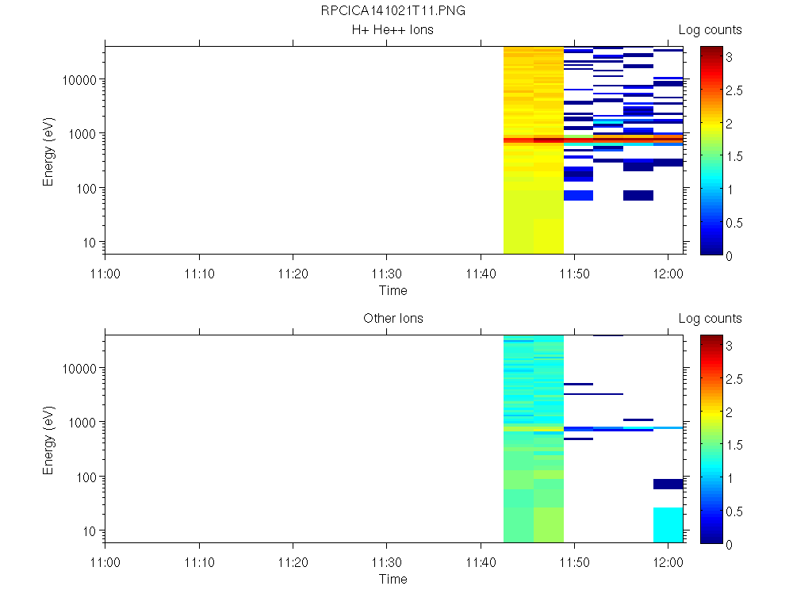
Task: Click the RPCICA141021T11.PNG title text
Action: coord(393,10)
